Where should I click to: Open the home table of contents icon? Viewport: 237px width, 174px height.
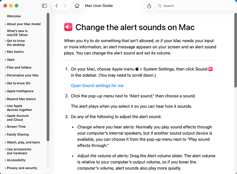(x=77, y=6)
